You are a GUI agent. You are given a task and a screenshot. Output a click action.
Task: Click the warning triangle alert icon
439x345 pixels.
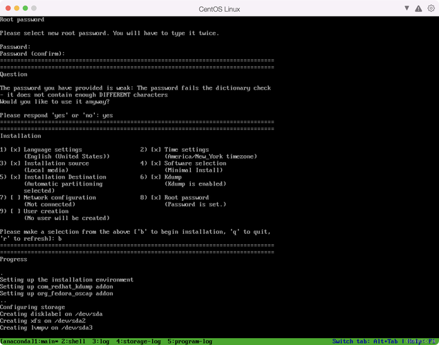(418, 8)
